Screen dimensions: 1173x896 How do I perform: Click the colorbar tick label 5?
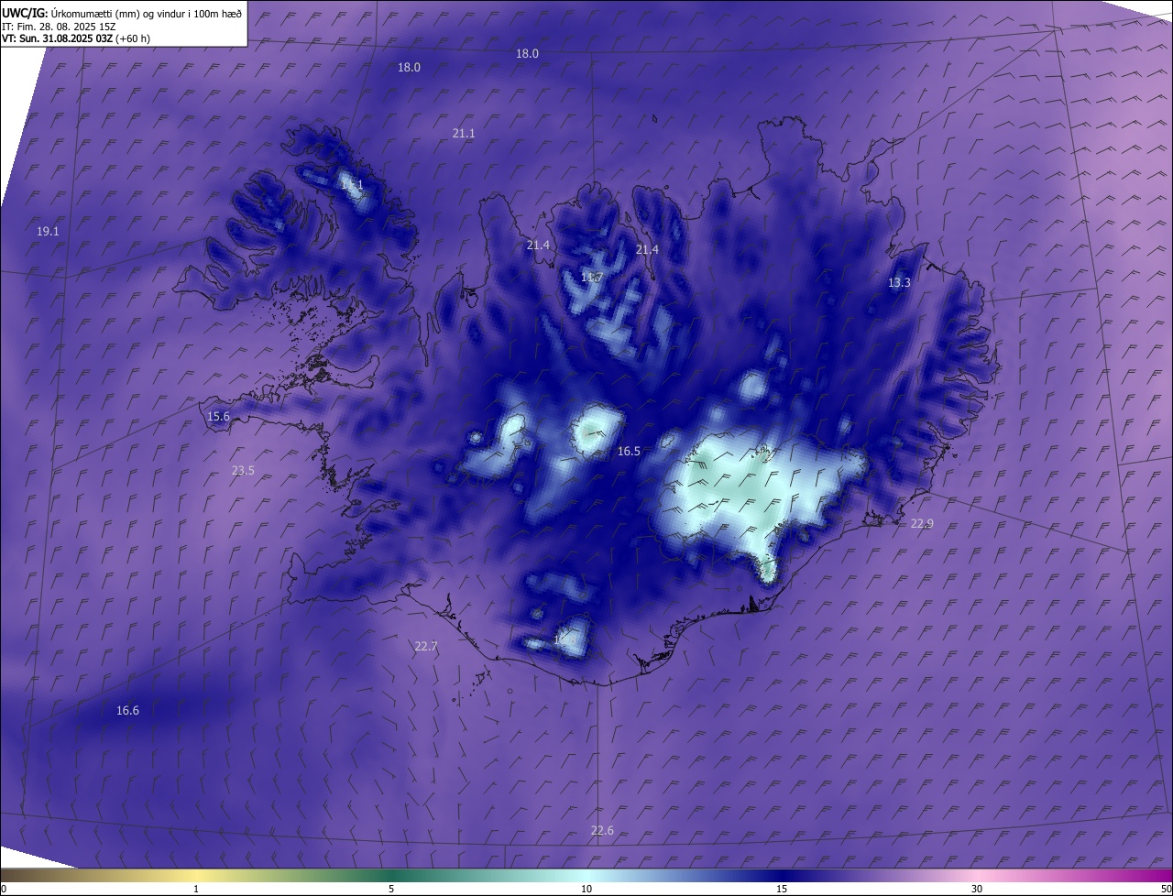coord(391,889)
